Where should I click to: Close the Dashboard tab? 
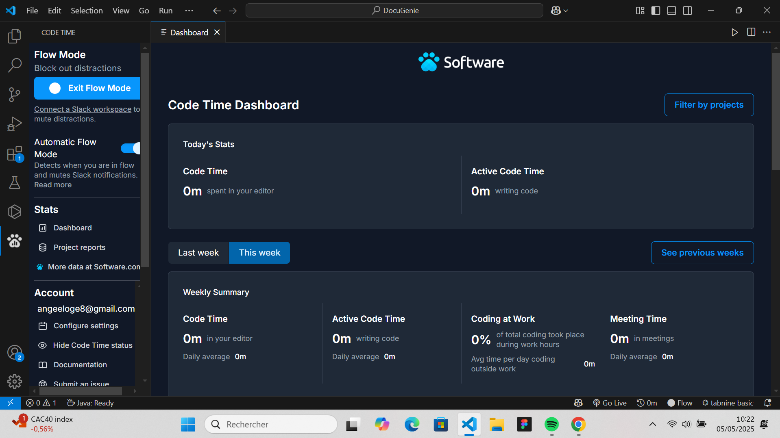(217, 32)
